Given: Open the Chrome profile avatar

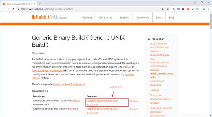Looking at the screenshot, I should [x=204, y=9].
